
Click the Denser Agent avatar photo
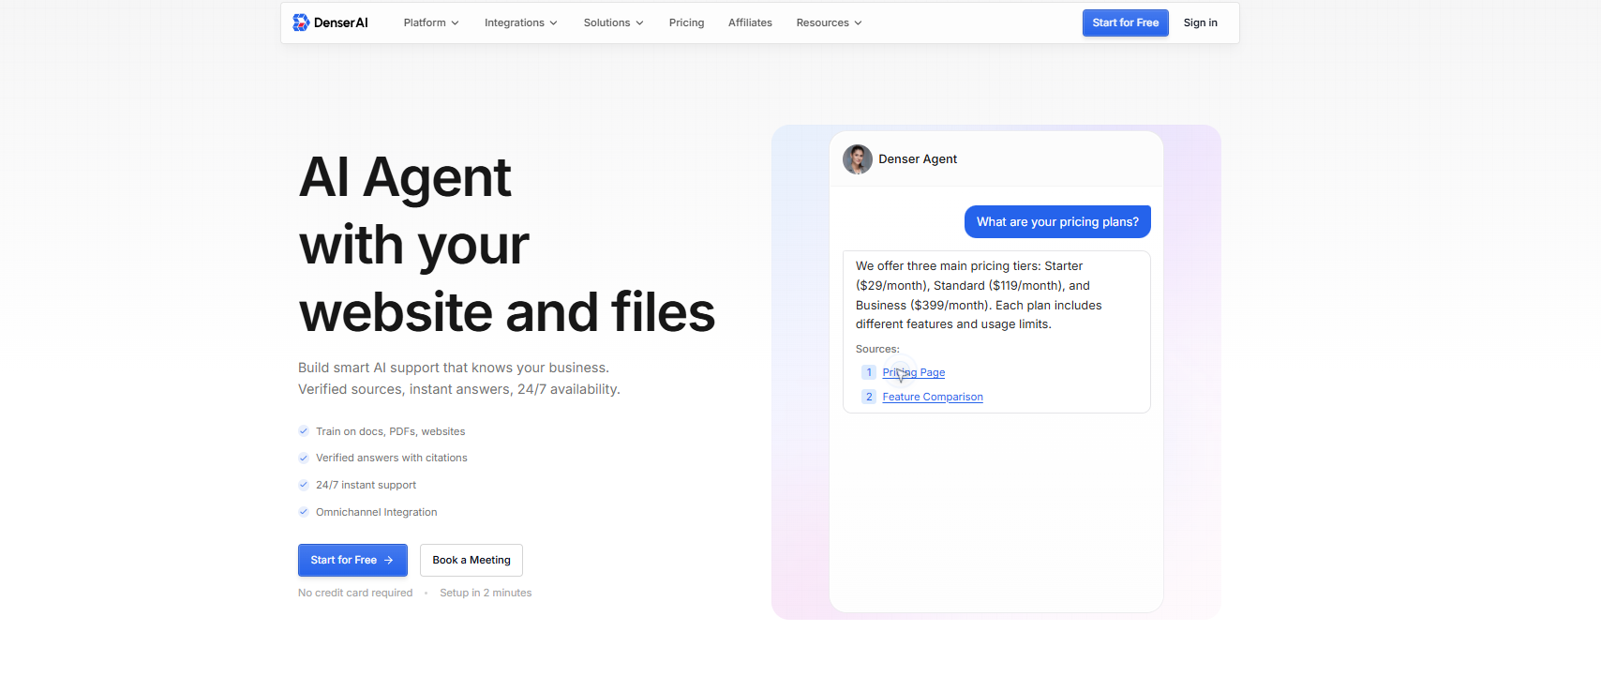click(857, 159)
